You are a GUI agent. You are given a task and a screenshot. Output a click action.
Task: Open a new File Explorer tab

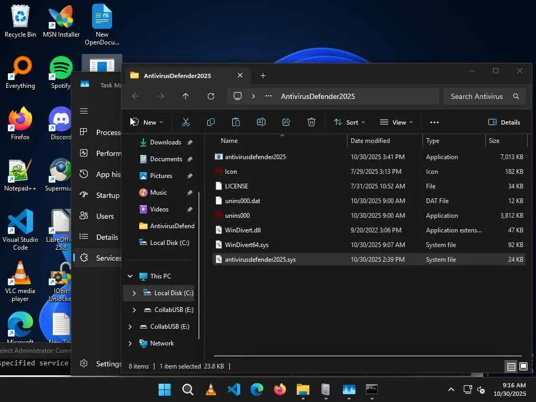click(263, 75)
